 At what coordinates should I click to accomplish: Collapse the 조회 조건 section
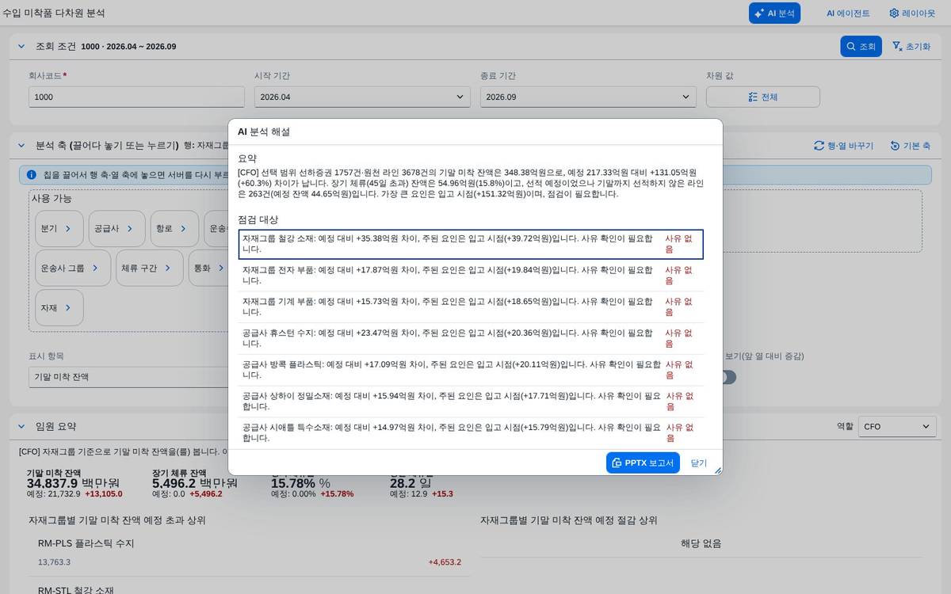coord(21,47)
